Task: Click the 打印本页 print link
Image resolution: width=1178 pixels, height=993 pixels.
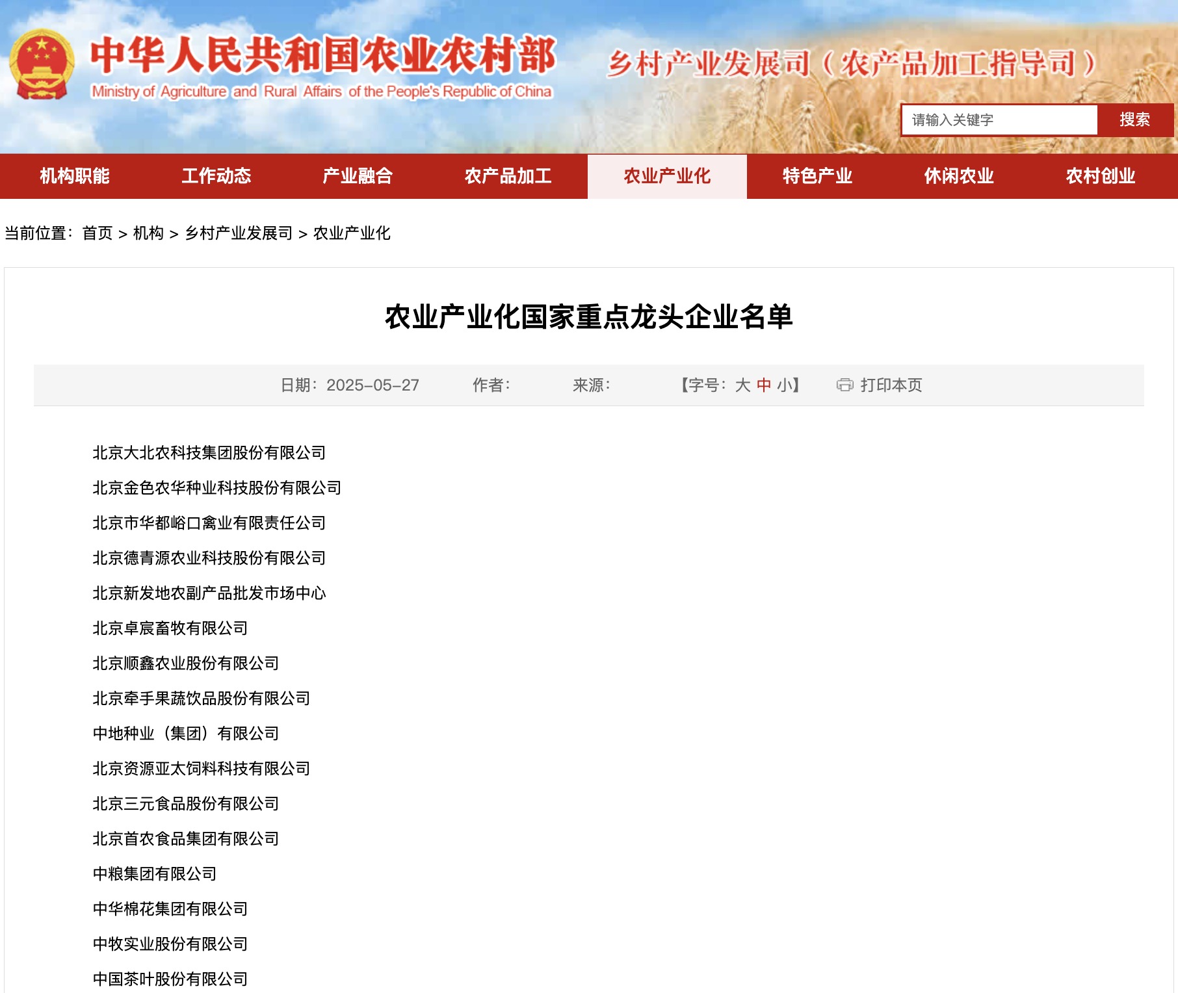Action: [891, 385]
